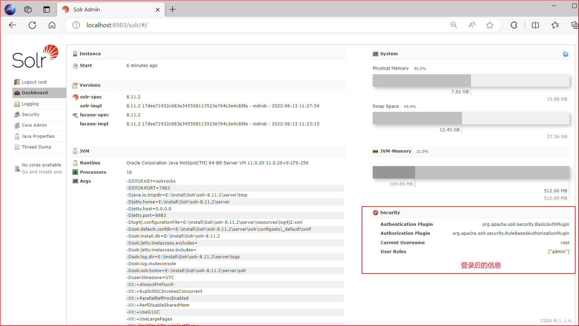The height and width of the screenshot is (326, 579).
Task: Reload the Solr Admin page
Action: click(x=32, y=25)
